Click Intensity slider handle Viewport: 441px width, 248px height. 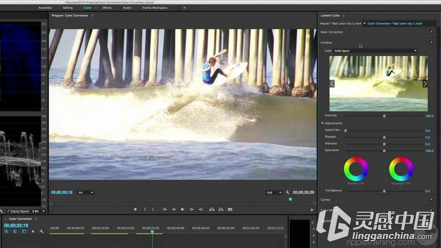point(384,116)
